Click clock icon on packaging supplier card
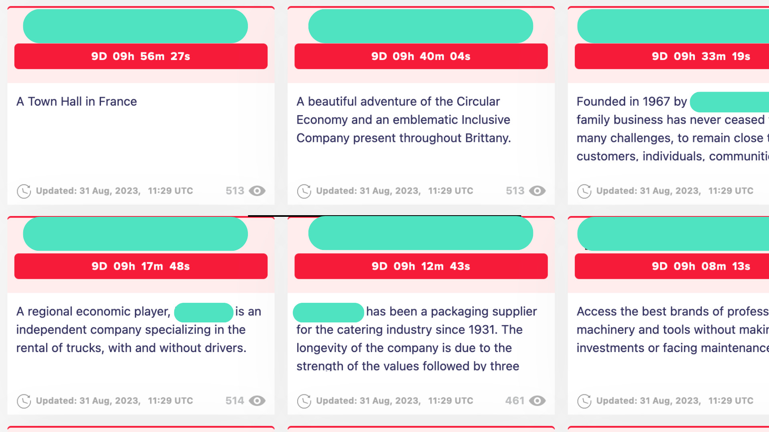769x432 pixels. click(x=304, y=401)
